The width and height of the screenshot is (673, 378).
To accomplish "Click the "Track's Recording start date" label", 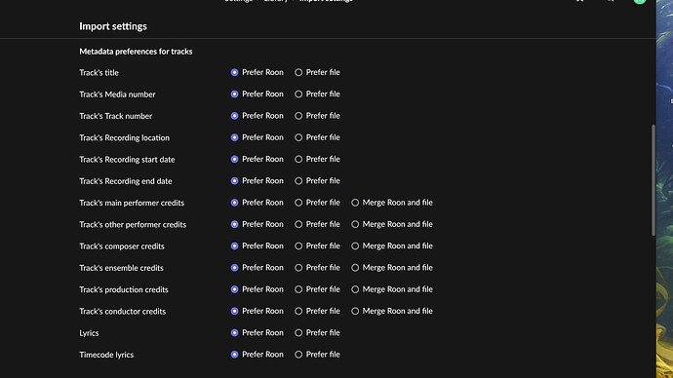I will [127, 160].
